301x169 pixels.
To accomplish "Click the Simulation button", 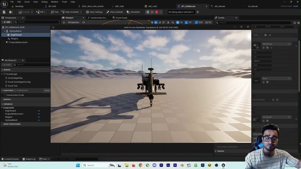I will coord(134,12).
